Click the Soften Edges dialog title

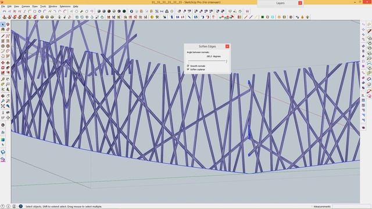[207, 46]
